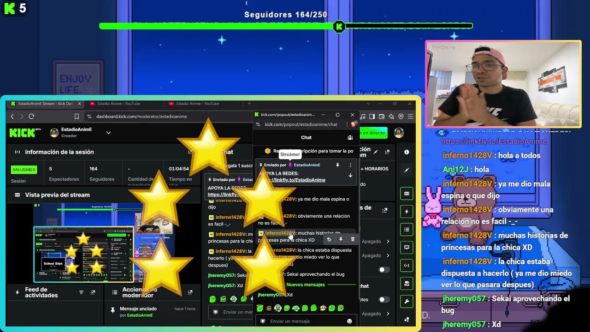
Task: Switch to first Estadio Anime YouTube tab
Action: [x=118, y=104]
